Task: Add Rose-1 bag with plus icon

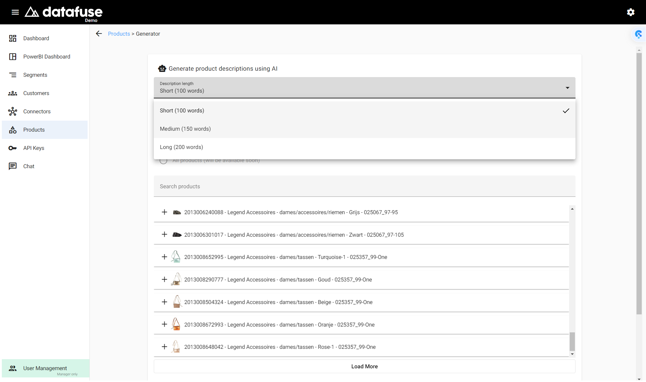Action: 164,347
